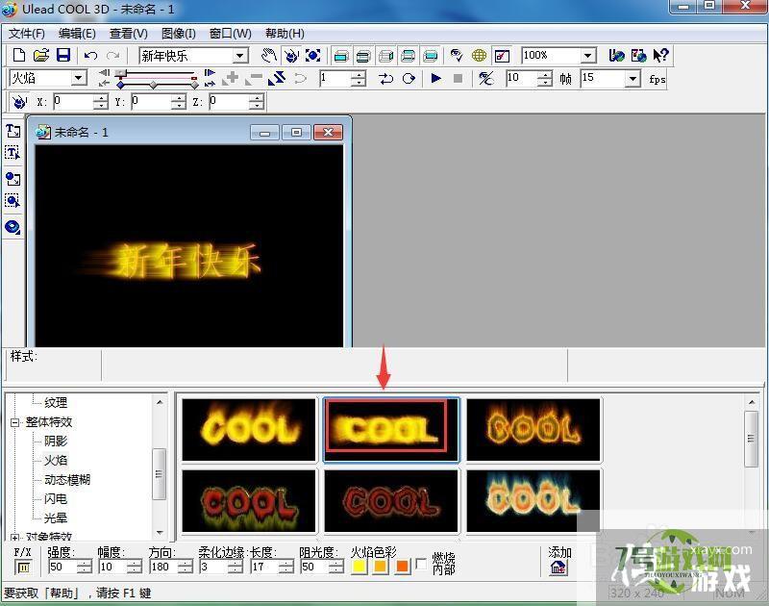The height and width of the screenshot is (606, 769).
Task: Open the 图像(I) menu
Action: [179, 34]
